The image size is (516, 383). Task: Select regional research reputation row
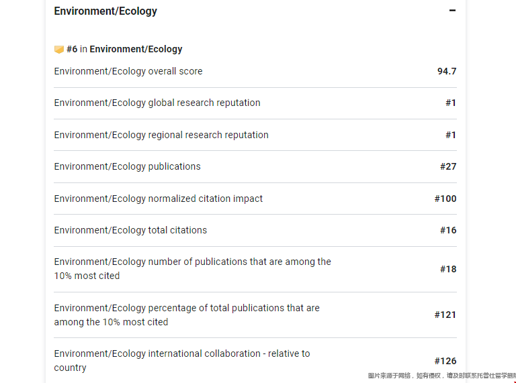(255, 135)
